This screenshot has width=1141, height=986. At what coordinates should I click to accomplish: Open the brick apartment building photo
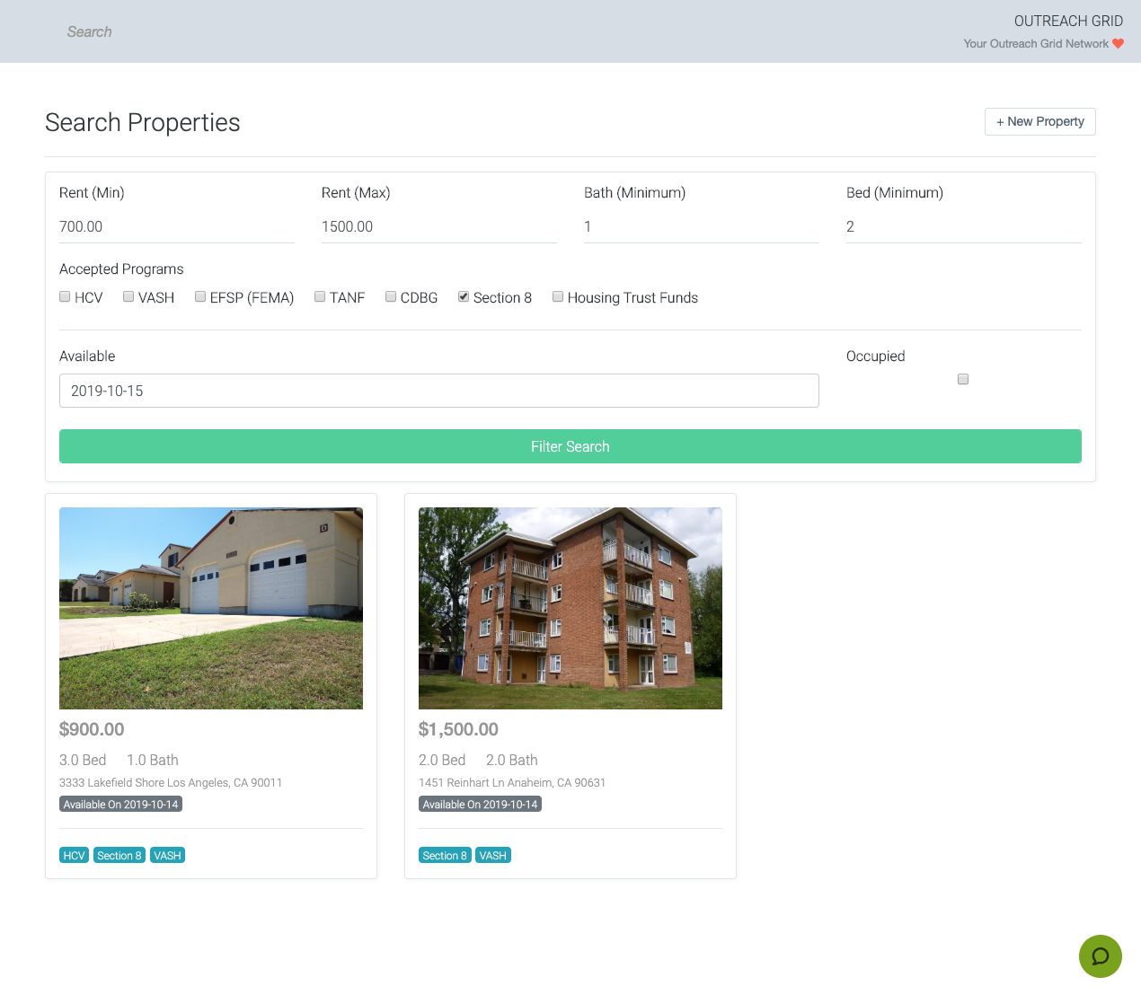570,608
